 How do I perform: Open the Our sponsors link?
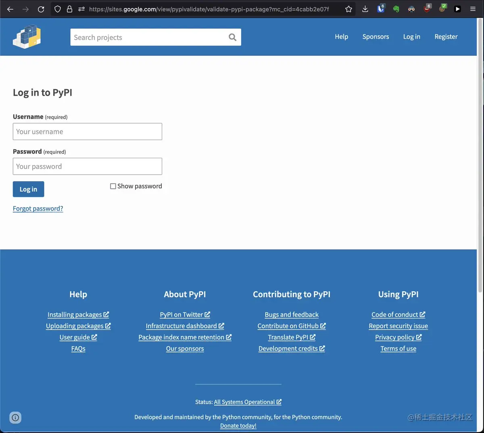[185, 349]
